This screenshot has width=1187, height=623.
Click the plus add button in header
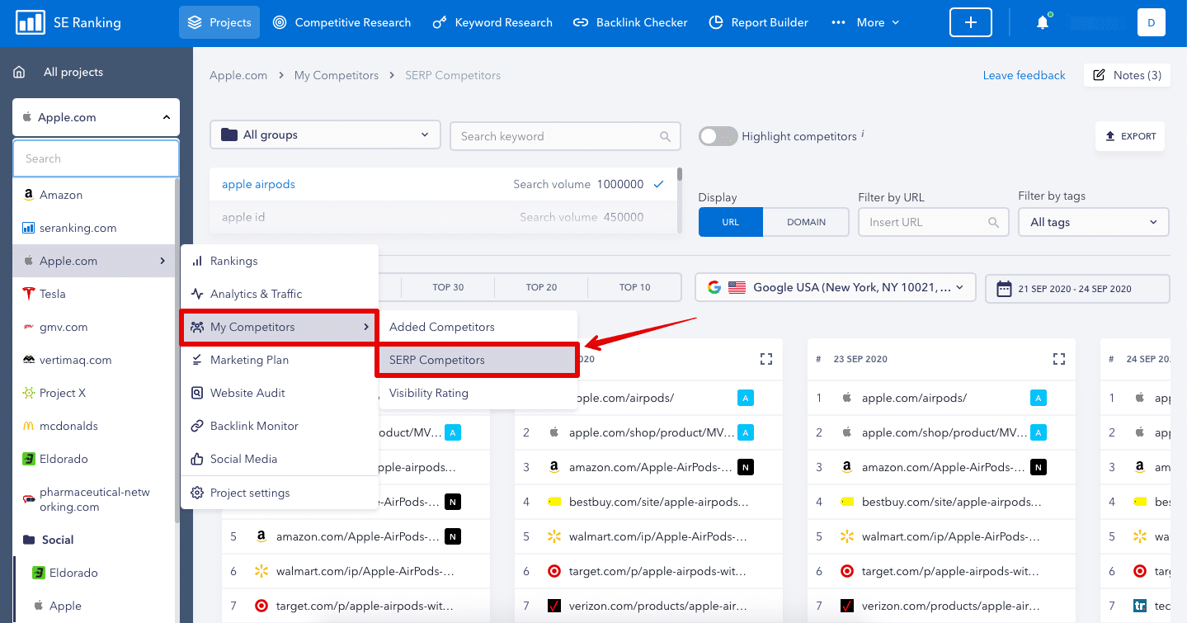tap(971, 22)
